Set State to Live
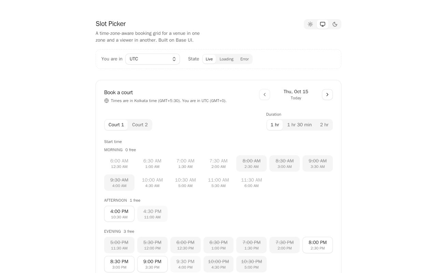Image resolution: width=437 pixels, height=273 pixels. pyautogui.click(x=209, y=59)
